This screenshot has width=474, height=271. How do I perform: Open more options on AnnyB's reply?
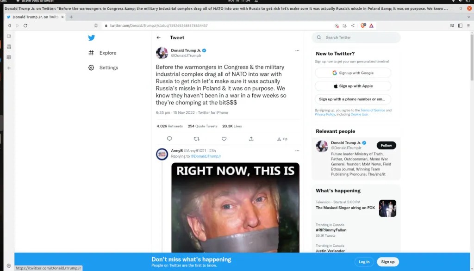(x=297, y=151)
